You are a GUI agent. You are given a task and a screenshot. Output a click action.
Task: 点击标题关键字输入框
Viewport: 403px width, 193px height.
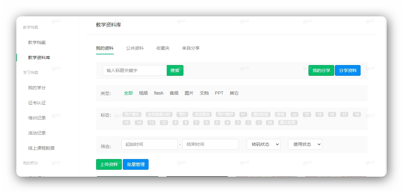pos(134,70)
